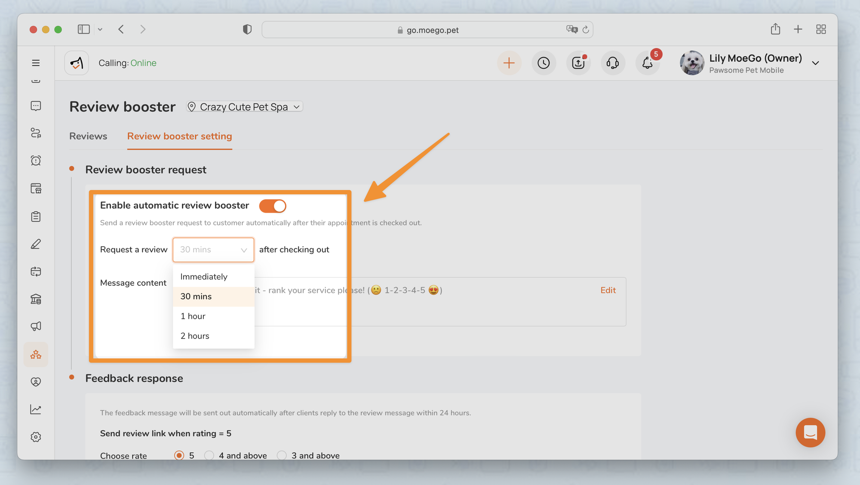Image resolution: width=860 pixels, height=485 pixels.
Task: Open the messages chat icon in sidebar
Action: tap(36, 106)
